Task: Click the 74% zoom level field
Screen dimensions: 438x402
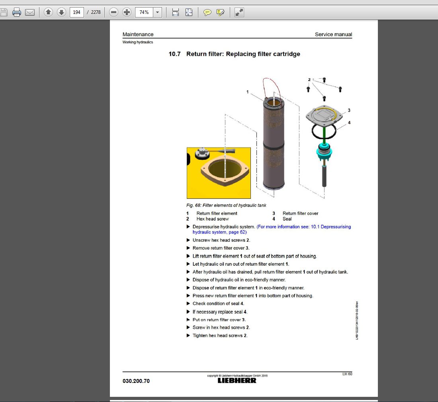Action: click(144, 12)
